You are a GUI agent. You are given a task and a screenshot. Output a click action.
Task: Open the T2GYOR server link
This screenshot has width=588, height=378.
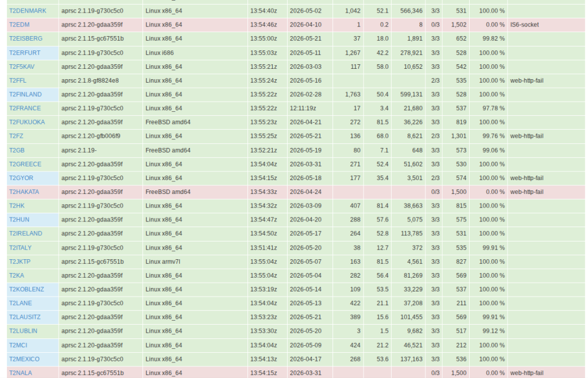coord(21,178)
